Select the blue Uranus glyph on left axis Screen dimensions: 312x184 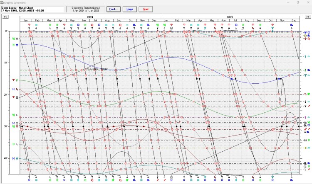[x=17, y=44]
